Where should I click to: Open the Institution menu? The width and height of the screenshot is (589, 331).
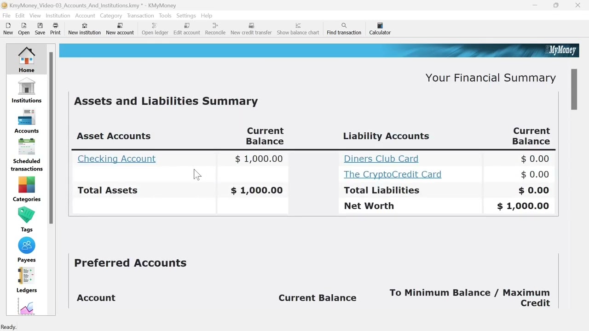click(58, 16)
